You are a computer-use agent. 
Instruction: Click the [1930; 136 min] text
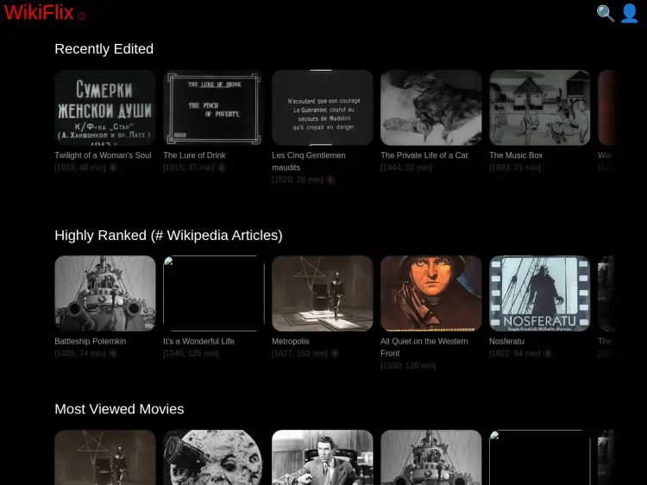(x=408, y=366)
